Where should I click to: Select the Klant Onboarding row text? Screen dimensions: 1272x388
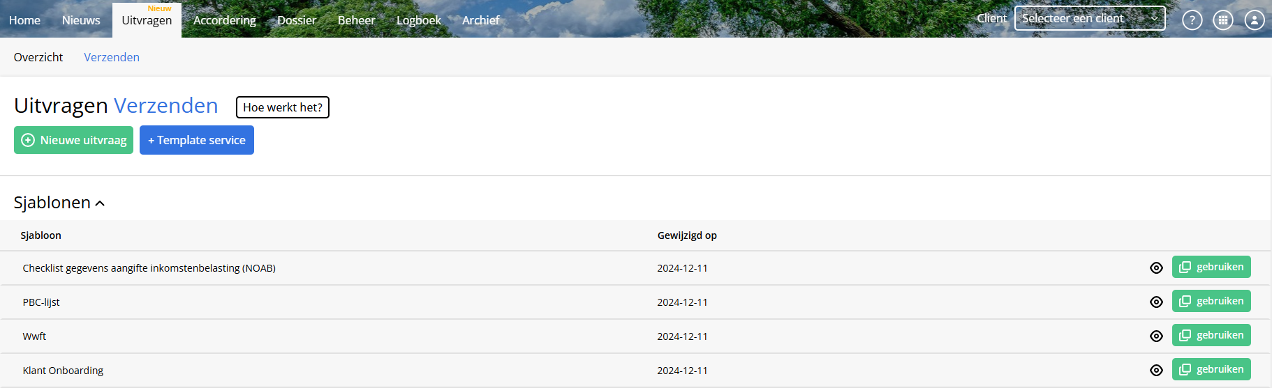point(63,371)
